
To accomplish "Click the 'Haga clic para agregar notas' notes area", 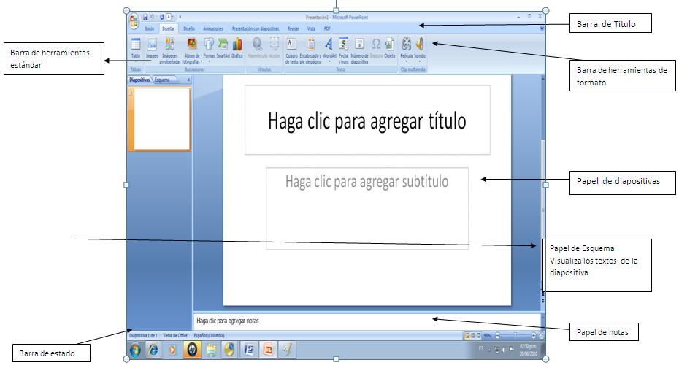I will coord(367,321).
